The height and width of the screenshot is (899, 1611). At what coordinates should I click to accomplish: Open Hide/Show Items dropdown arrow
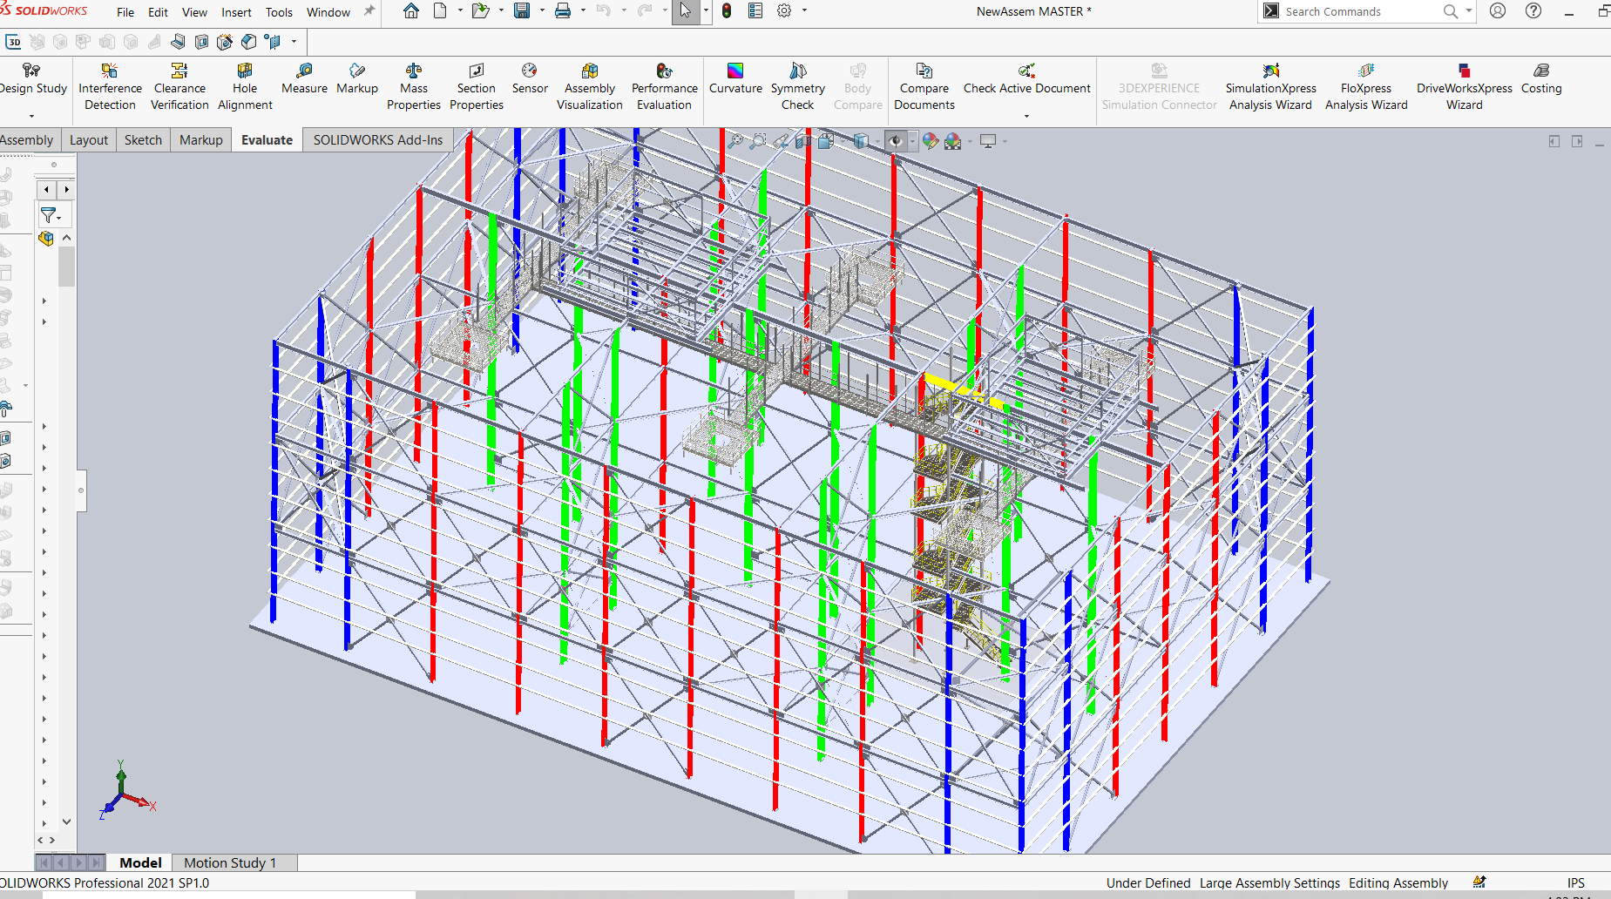(x=912, y=141)
